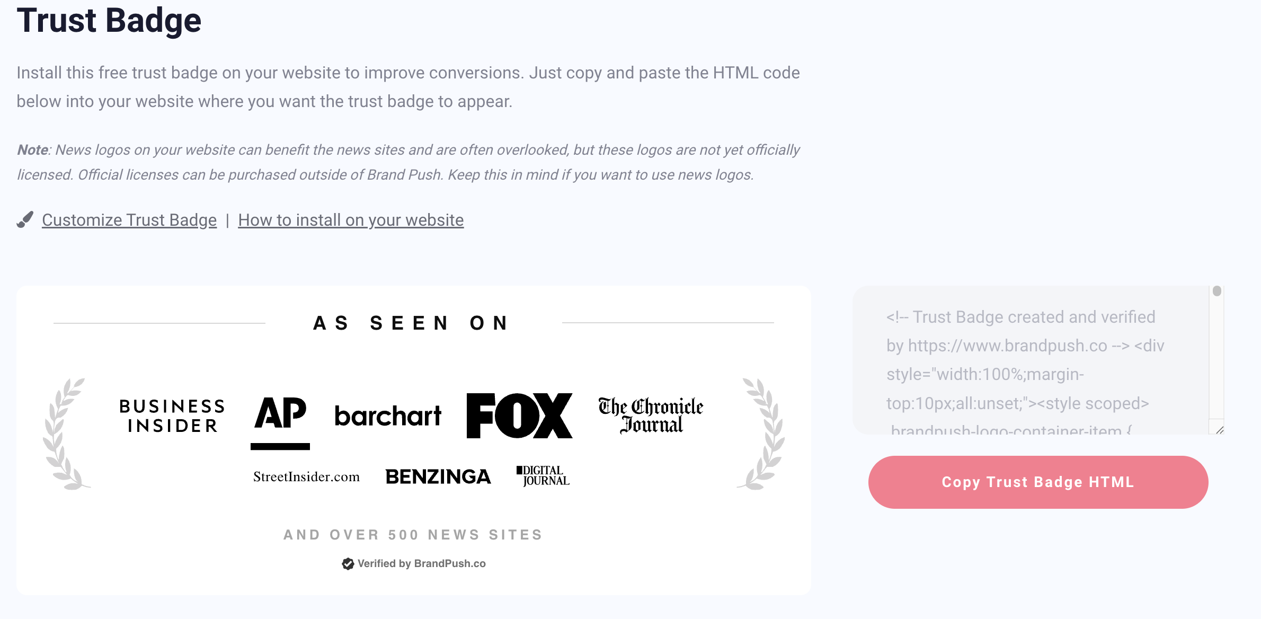
Task: Click The Chronicle Journal logo
Action: click(x=651, y=416)
